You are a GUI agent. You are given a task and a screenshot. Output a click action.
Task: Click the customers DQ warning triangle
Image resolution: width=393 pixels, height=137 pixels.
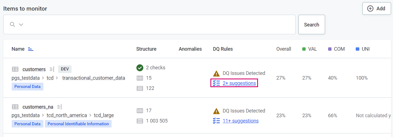tap(216, 74)
